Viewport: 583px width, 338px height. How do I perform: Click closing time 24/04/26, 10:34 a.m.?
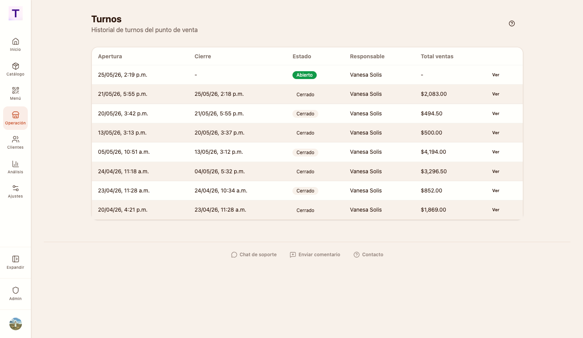click(221, 191)
